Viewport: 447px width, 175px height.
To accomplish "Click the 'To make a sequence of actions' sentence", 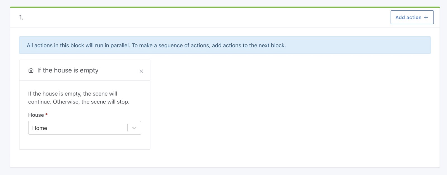I will pyautogui.click(x=209, y=45).
